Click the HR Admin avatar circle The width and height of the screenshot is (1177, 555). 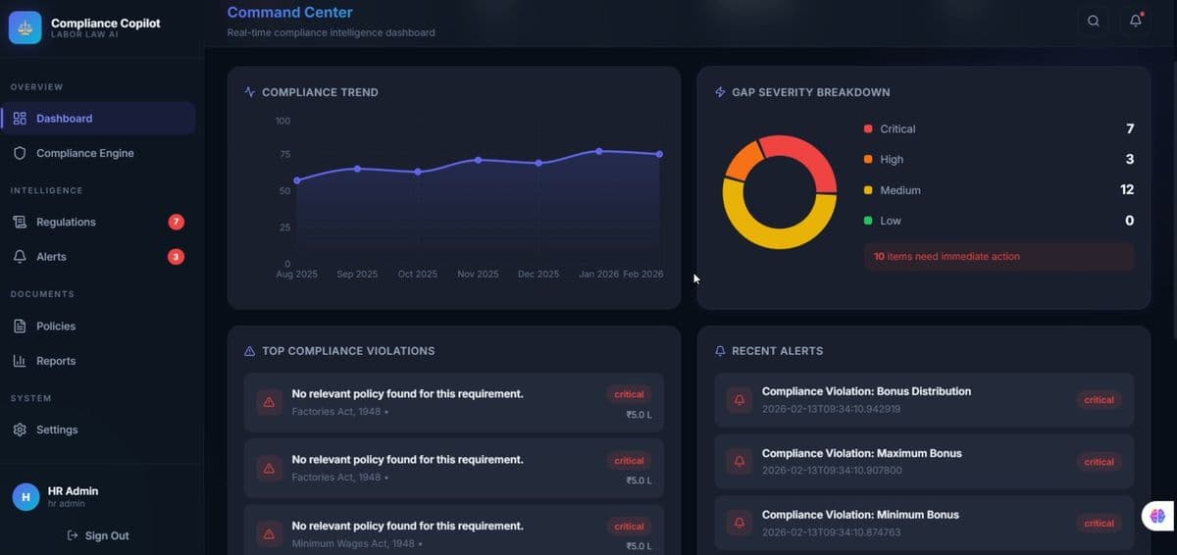pyautogui.click(x=26, y=496)
